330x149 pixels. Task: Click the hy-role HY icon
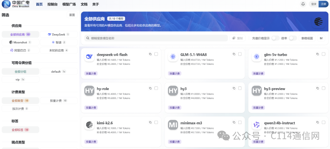89,91
